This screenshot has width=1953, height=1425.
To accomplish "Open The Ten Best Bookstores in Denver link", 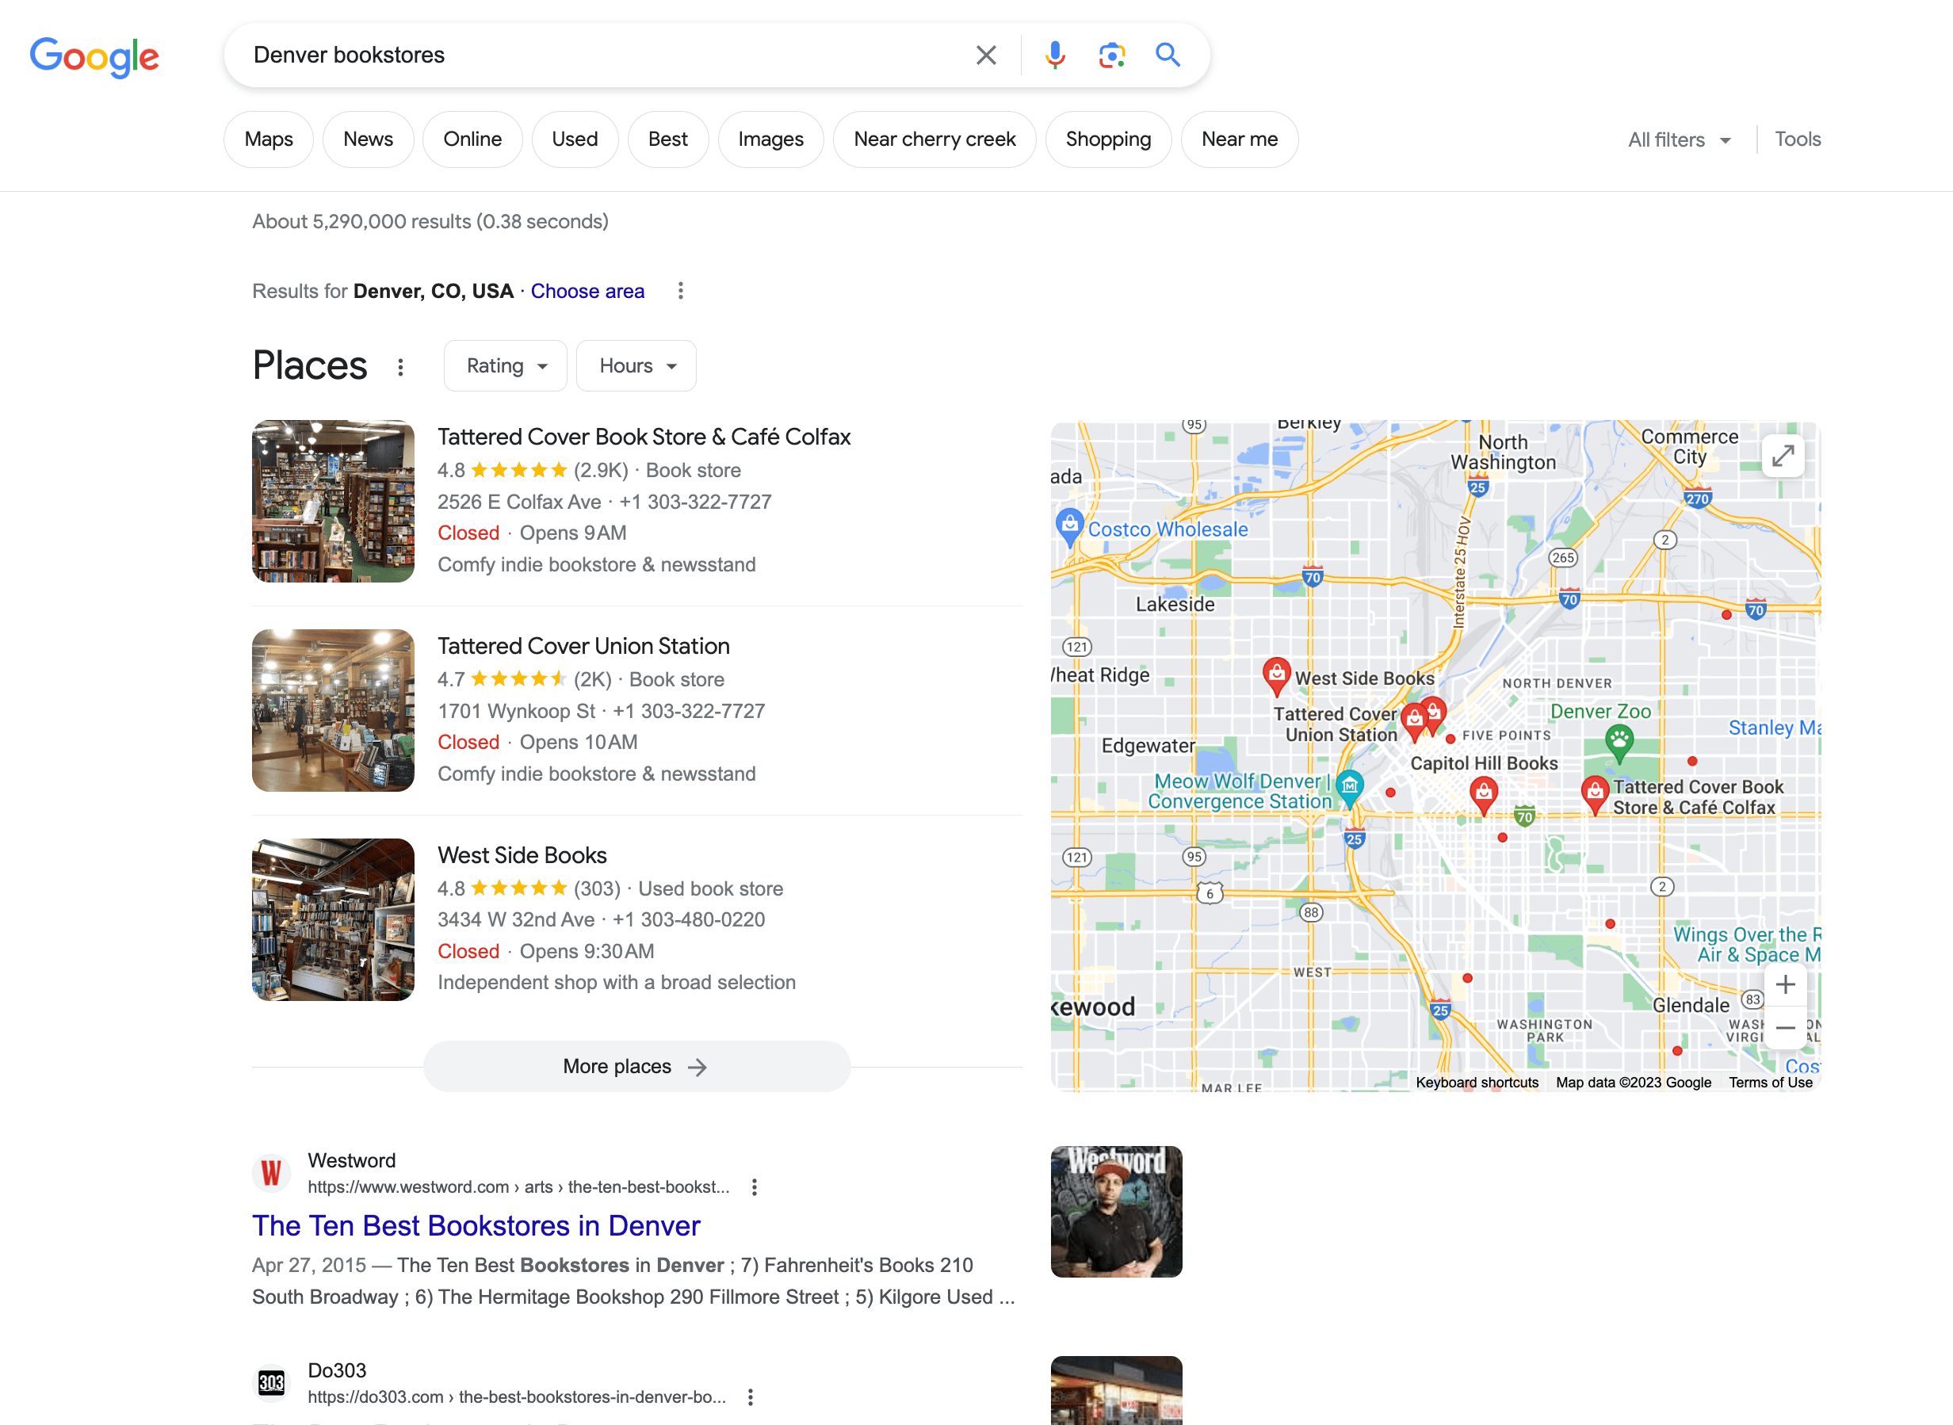I will pos(476,1226).
